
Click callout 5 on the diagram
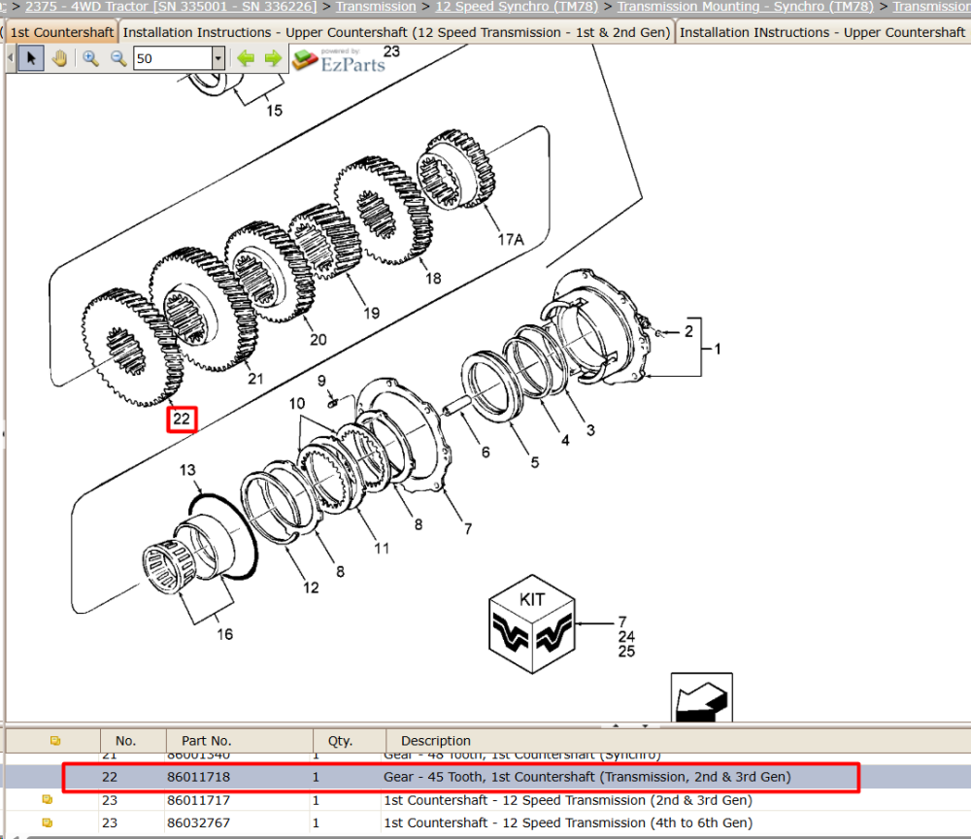click(x=534, y=462)
